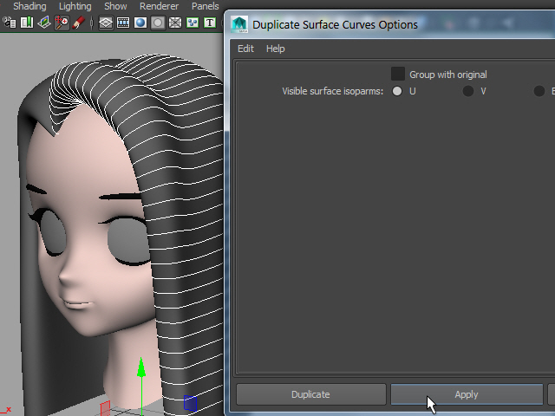Select the V isoparms radio button
Screen dimensions: 555x416
click(468, 91)
